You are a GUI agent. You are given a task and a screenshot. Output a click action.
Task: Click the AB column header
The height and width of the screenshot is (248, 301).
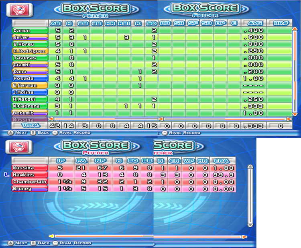coord(55,23)
